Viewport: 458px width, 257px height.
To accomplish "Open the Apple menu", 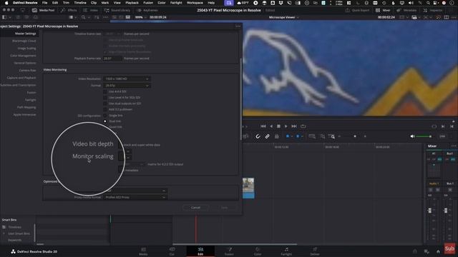I will pyautogui.click(x=6, y=3).
